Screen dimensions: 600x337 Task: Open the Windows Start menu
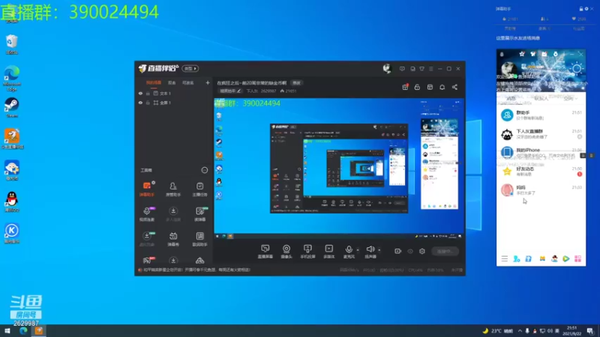[7, 331]
